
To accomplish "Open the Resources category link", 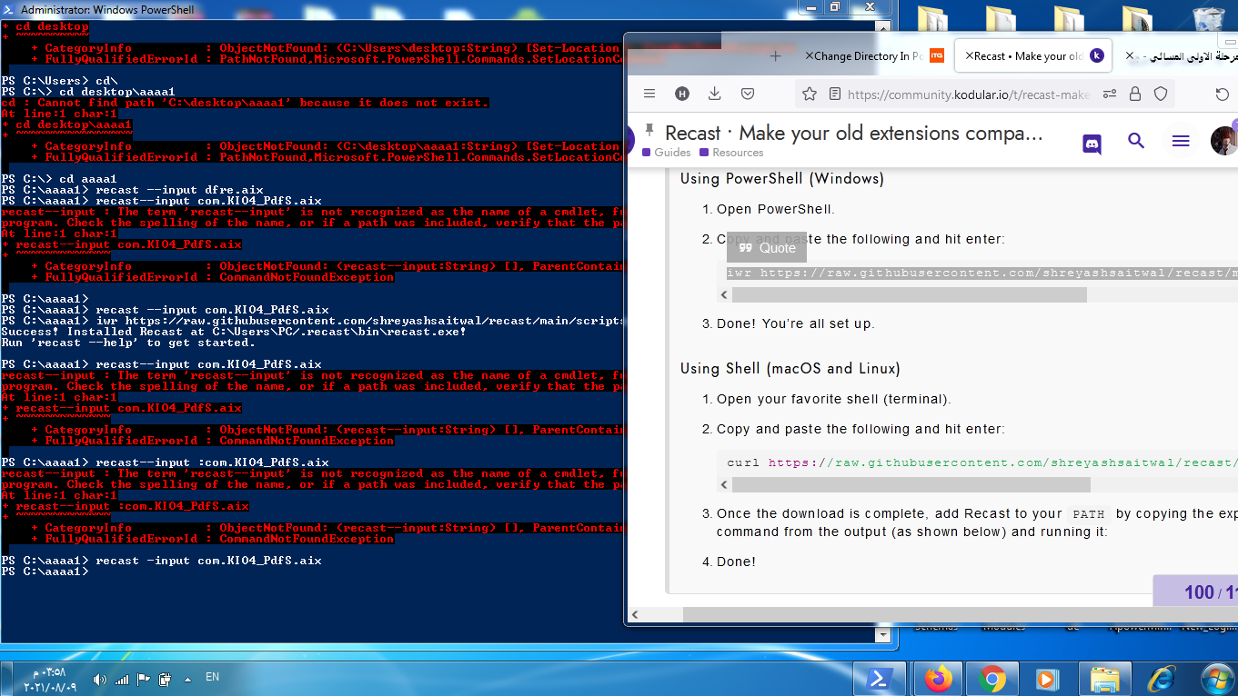I will point(737,153).
